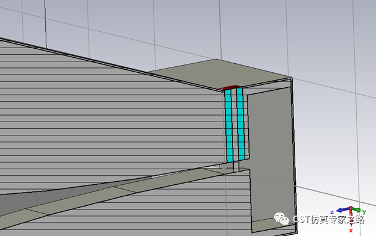Screen dimensions: 376x236
Task: Click the gap between the cyan strips
Action: tap(234, 125)
